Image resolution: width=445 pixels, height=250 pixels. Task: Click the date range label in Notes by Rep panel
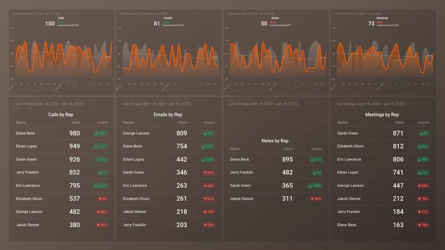tap(263, 104)
